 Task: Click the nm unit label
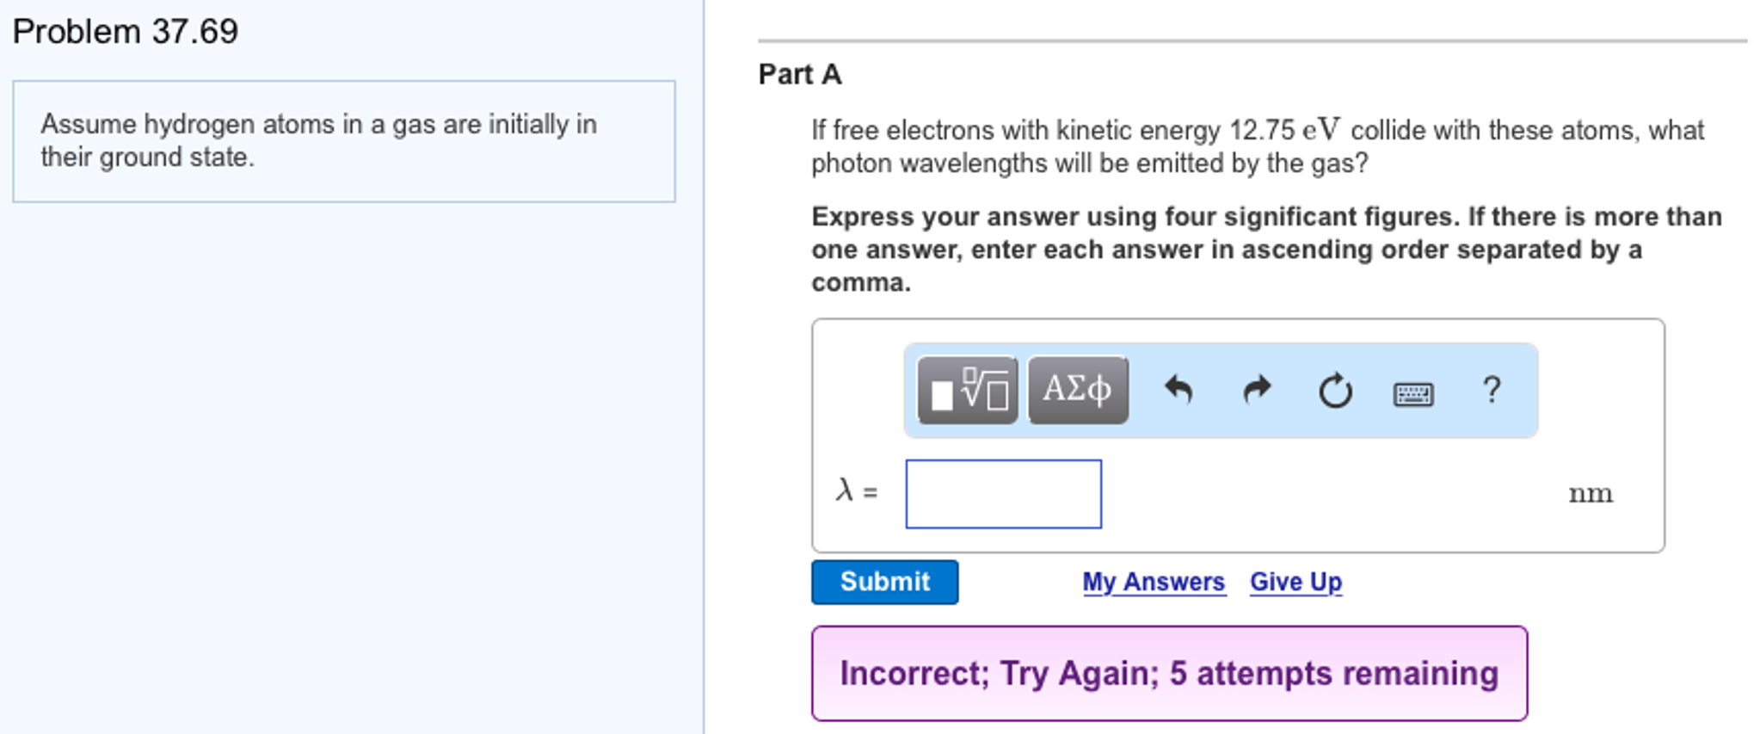(x=1591, y=493)
